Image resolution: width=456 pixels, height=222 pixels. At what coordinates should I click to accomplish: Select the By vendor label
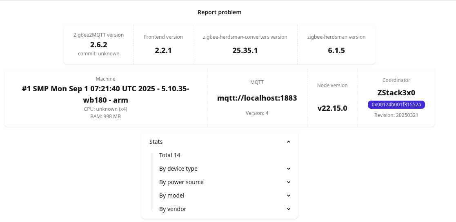click(173, 209)
